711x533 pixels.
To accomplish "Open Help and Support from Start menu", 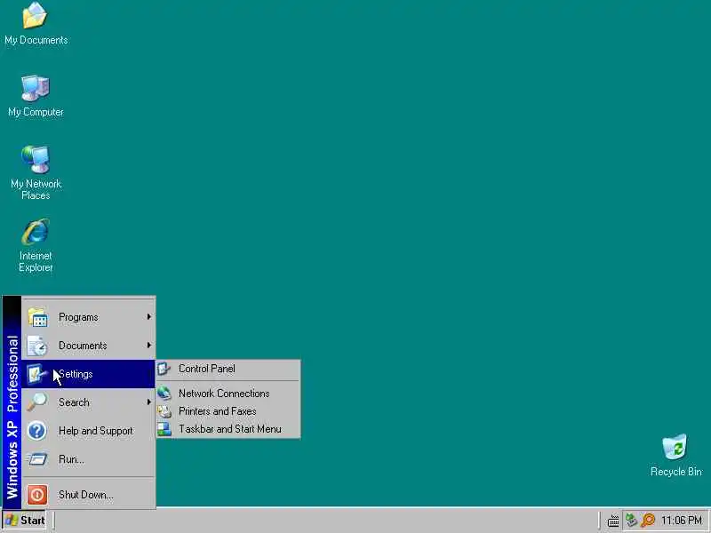I will tap(88, 431).
